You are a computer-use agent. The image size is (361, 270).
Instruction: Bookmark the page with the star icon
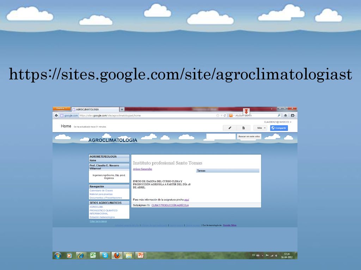(x=218, y=115)
